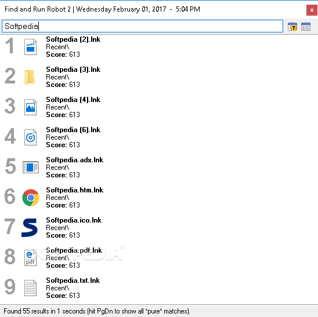Click media file icon of Softpedia (6).lnk
The image size is (318, 317).
point(30,137)
